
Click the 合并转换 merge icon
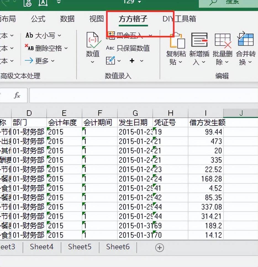246,39
